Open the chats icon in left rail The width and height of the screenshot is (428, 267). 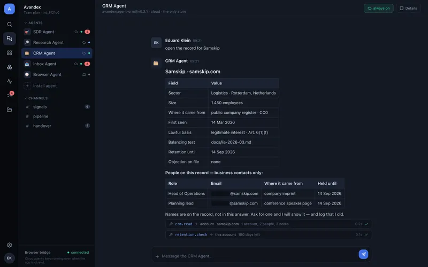tap(9, 38)
